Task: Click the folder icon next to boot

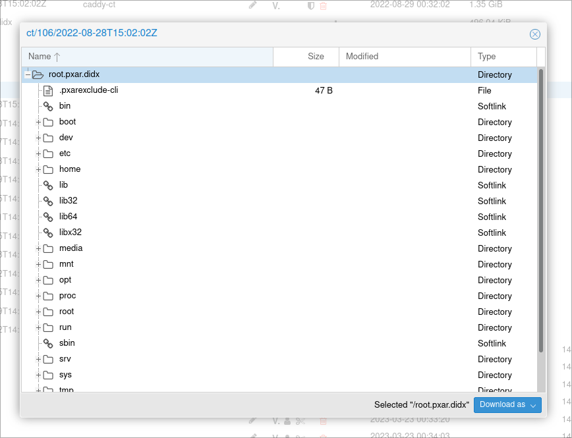Action: [48, 122]
